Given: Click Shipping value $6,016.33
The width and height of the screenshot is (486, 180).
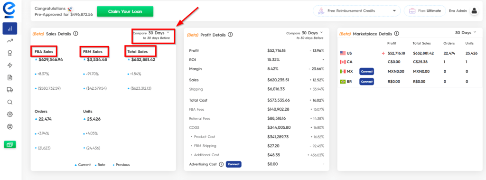Looking at the screenshot, I should click(276, 89).
